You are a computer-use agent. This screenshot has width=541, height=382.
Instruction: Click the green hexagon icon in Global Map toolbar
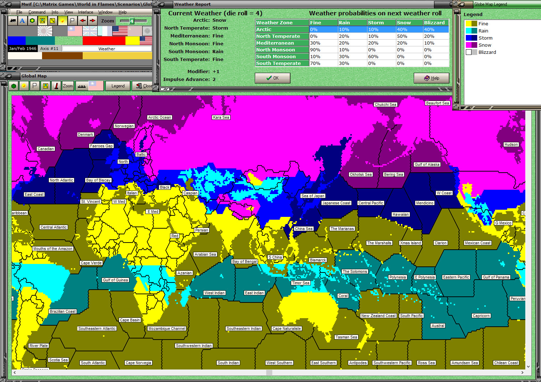click(x=14, y=86)
